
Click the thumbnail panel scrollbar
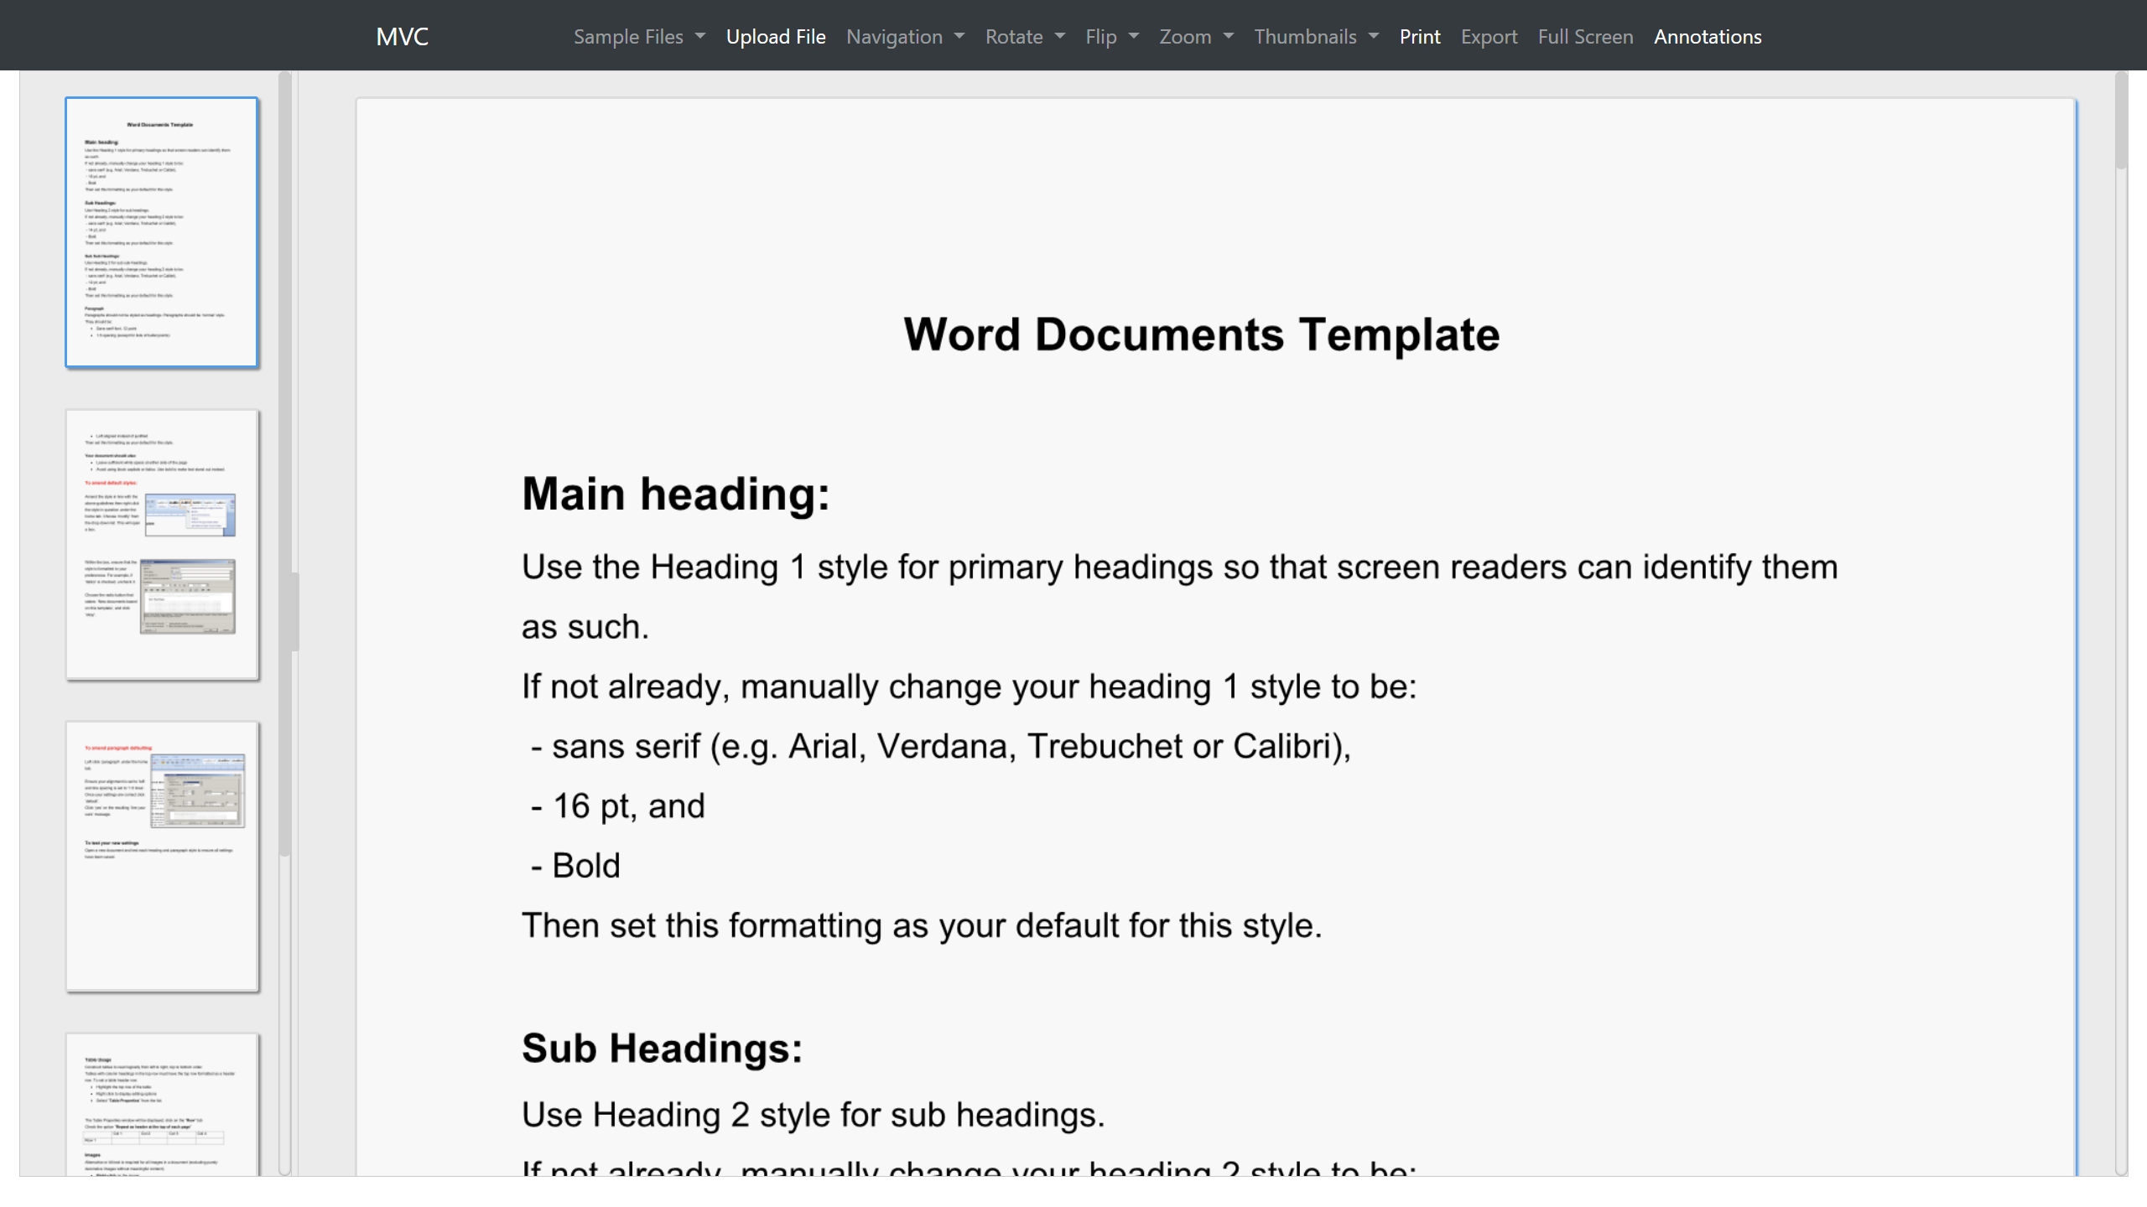click(285, 461)
